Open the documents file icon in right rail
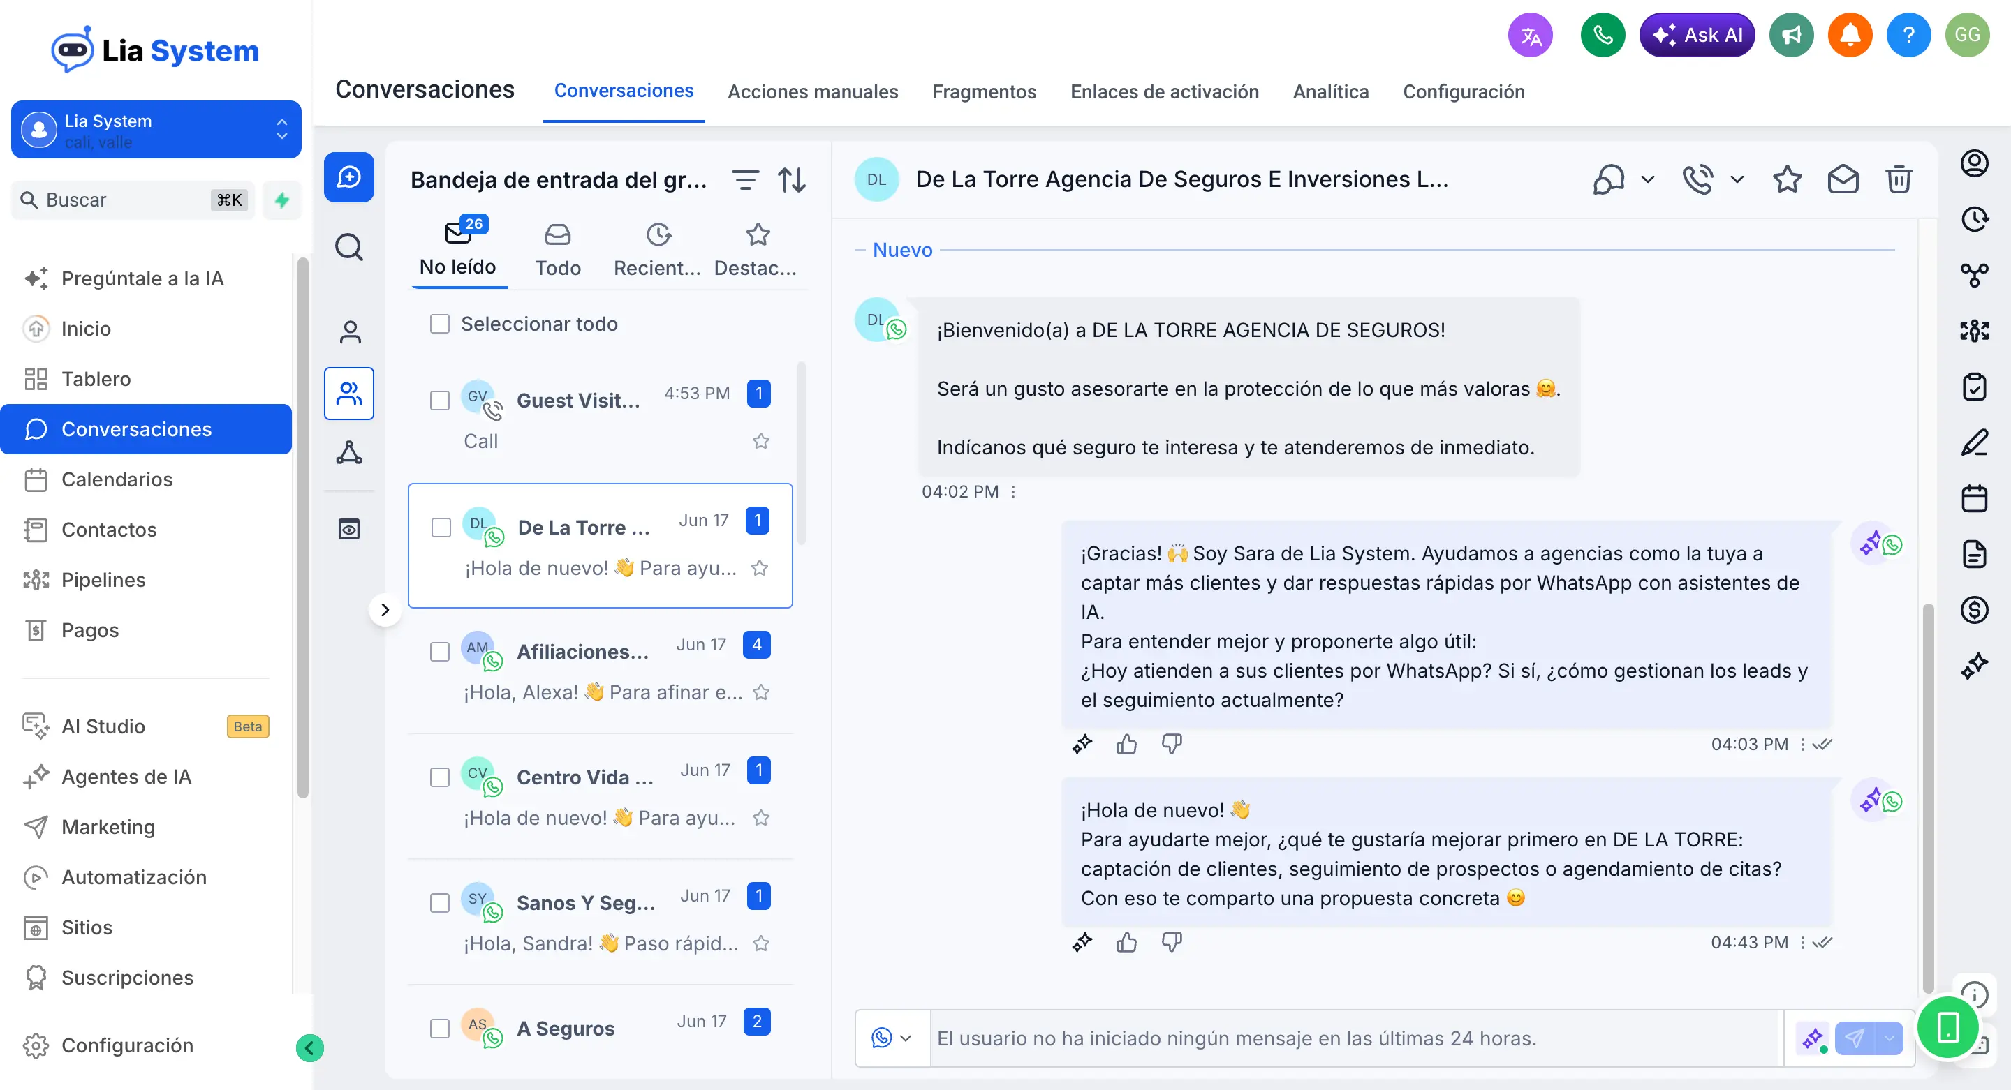The image size is (2011, 1090). click(x=1974, y=554)
